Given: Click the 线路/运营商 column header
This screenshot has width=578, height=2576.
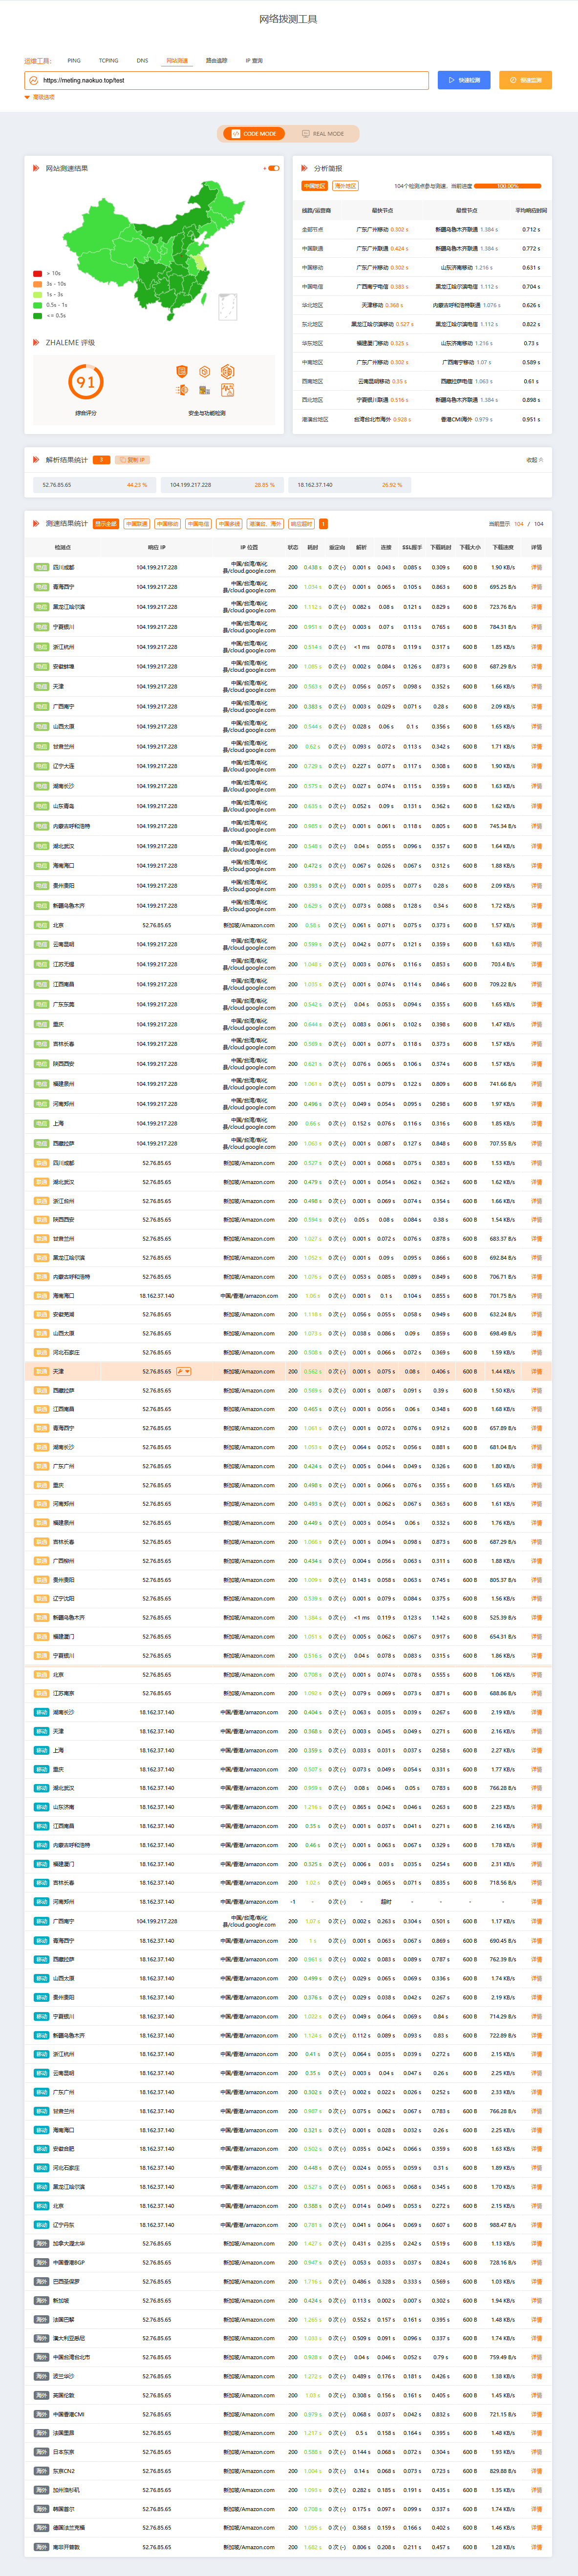Looking at the screenshot, I should [x=316, y=211].
